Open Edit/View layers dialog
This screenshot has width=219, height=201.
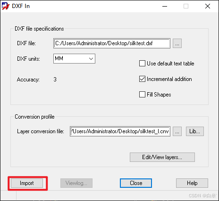coord(162,157)
